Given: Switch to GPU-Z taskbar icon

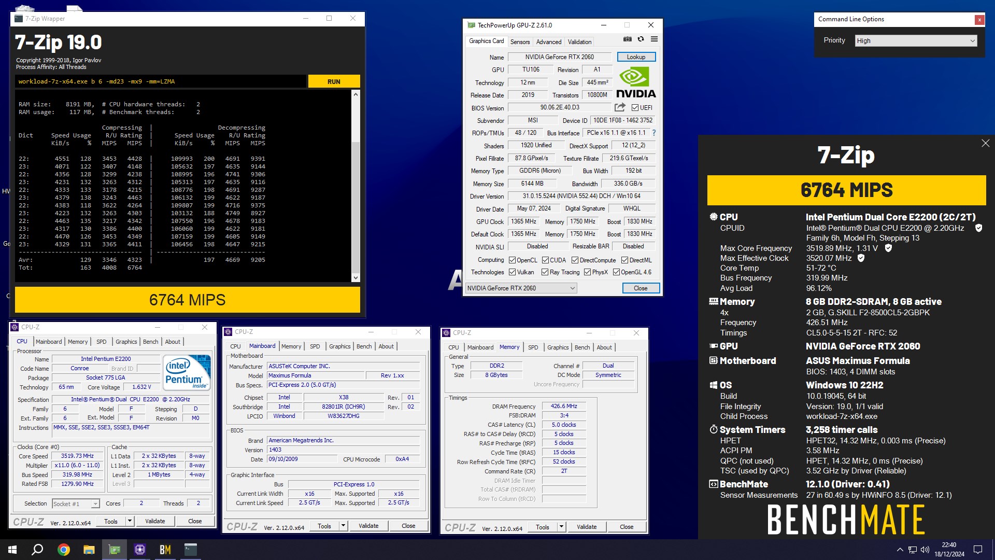Looking at the screenshot, I should pyautogui.click(x=115, y=550).
